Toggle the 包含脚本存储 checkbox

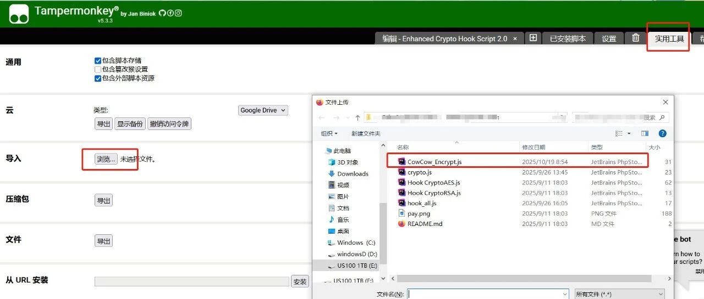click(98, 61)
